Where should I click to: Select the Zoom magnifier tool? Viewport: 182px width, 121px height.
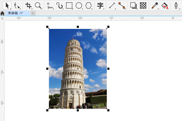click(x=38, y=5)
